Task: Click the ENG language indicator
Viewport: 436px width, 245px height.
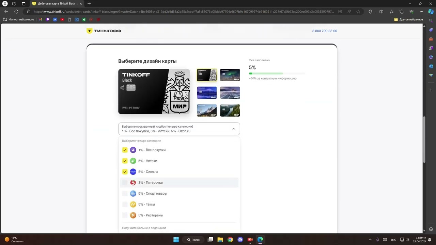Action: point(393,240)
